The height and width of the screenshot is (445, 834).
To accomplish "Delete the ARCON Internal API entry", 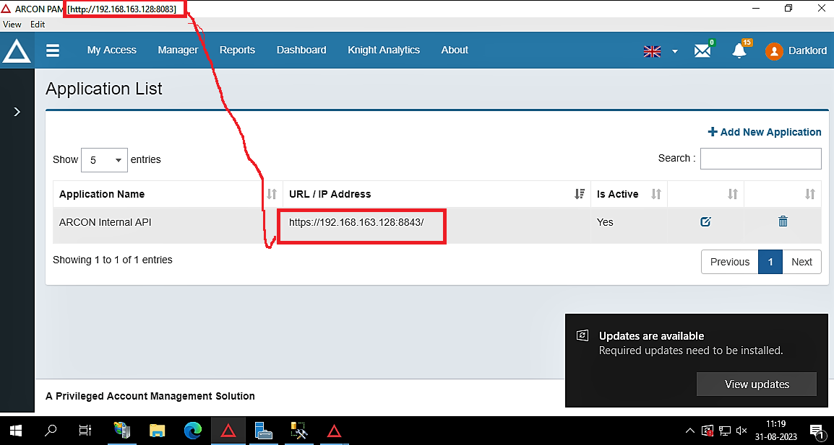I will pyautogui.click(x=783, y=221).
